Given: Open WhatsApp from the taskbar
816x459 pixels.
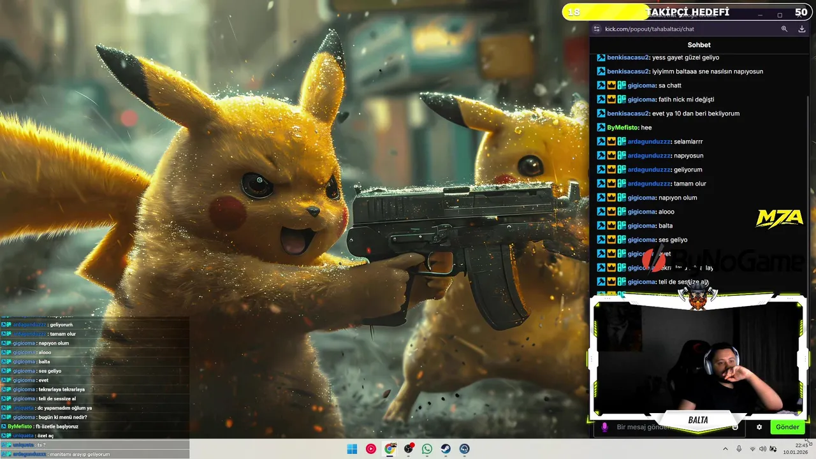Looking at the screenshot, I should pos(427,449).
